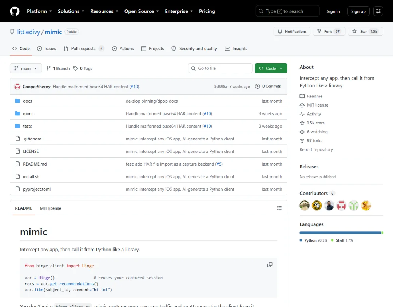
Task: Click the golden figure contributor avatar
Action: [x=366, y=206]
